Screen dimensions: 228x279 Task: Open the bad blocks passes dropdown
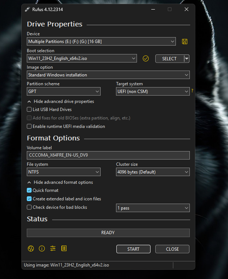(153, 208)
